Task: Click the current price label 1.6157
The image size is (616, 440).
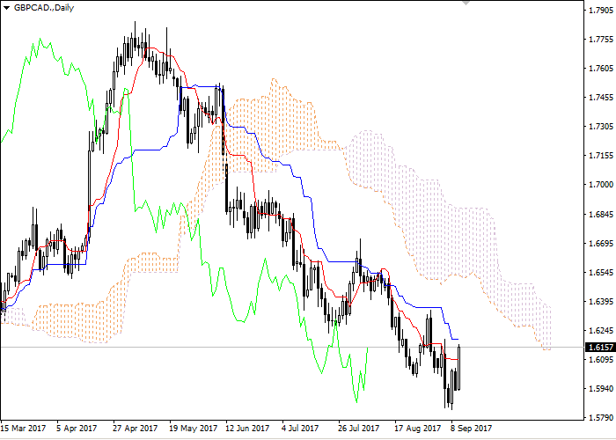Action: click(599, 348)
